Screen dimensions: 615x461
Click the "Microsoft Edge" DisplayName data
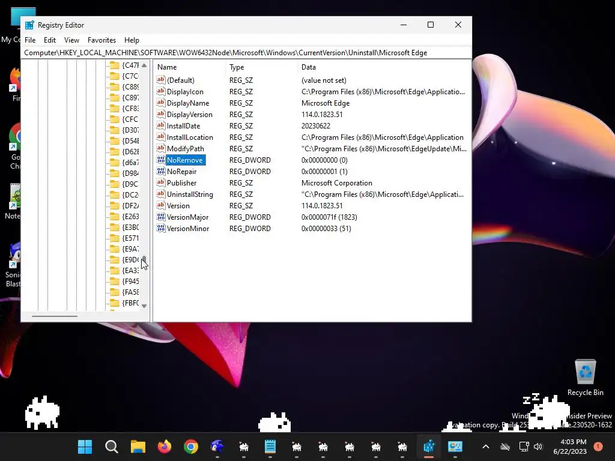325,103
